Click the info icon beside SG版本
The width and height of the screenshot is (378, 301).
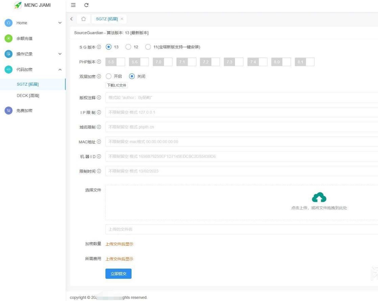99,47
